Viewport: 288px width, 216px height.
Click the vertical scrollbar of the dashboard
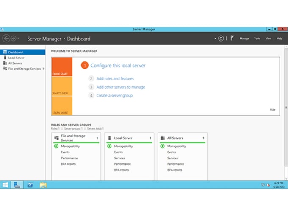click(286, 108)
